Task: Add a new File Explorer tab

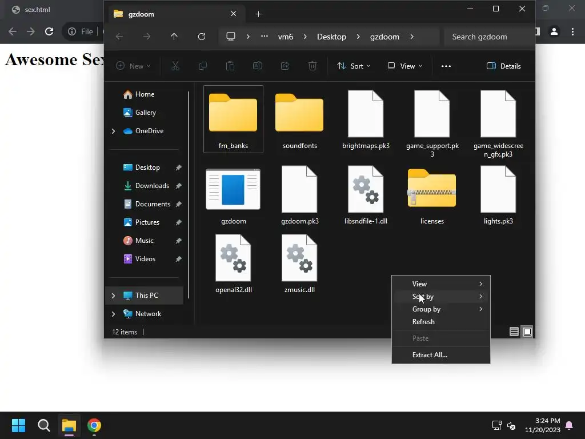Action: click(258, 14)
